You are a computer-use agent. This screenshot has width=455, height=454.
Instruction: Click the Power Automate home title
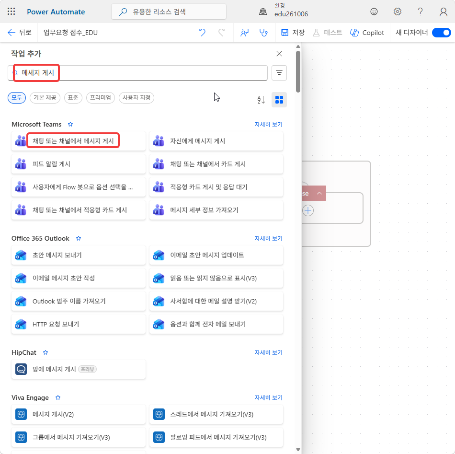point(56,12)
